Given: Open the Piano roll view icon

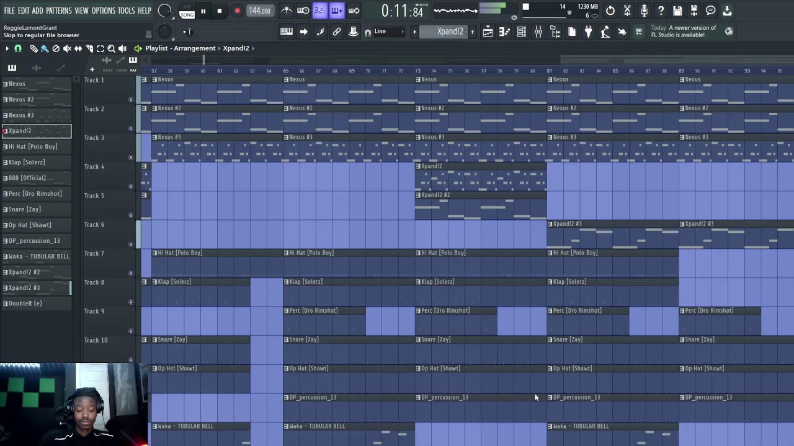Looking at the screenshot, I should coord(504,32).
